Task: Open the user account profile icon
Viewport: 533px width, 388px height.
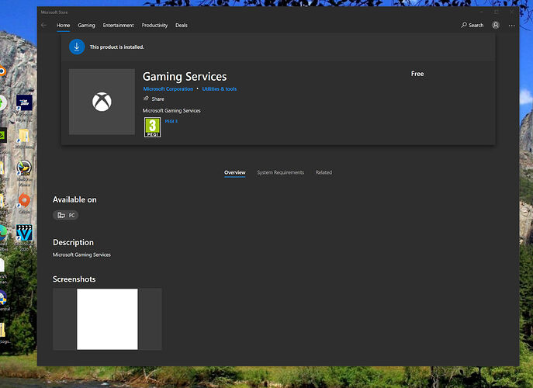Action: tap(496, 26)
